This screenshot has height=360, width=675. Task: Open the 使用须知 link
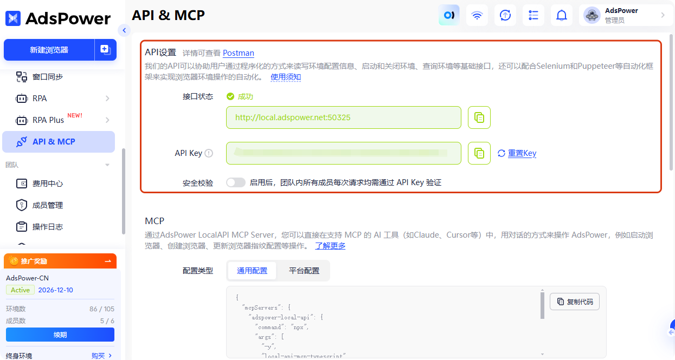286,77
